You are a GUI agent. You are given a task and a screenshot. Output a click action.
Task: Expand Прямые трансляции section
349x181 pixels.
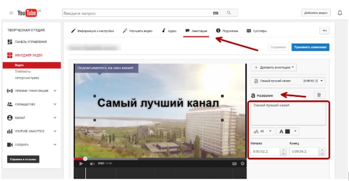(55, 91)
